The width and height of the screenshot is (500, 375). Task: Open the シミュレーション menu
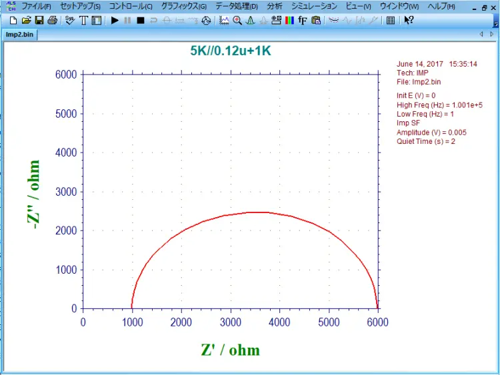click(314, 7)
